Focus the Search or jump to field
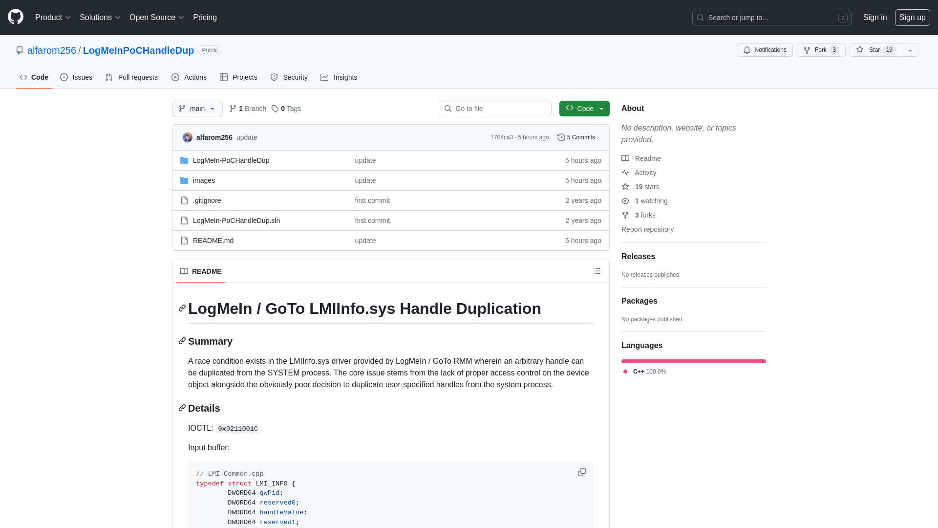 point(771,18)
